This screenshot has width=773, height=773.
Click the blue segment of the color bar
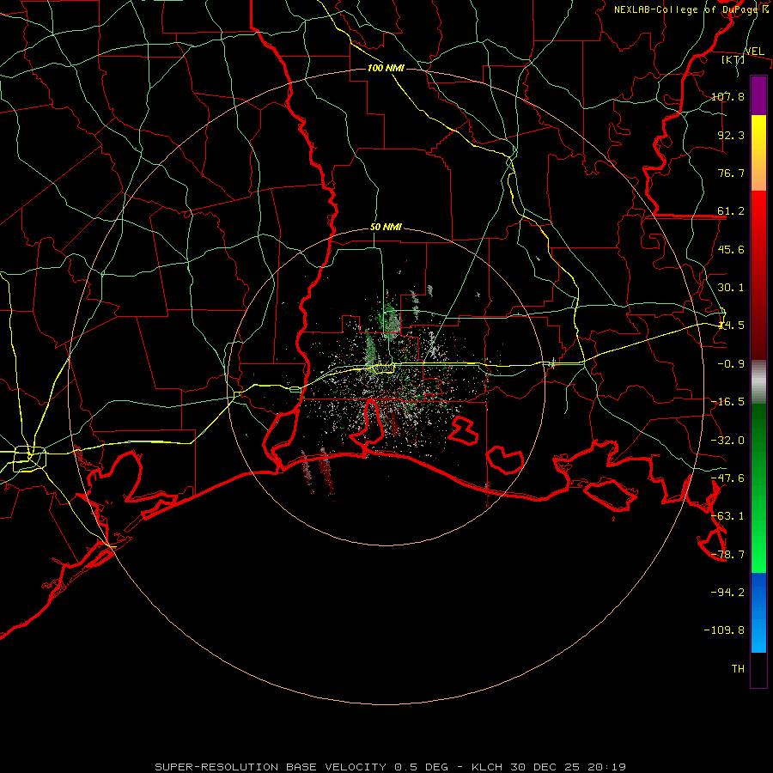coord(758,612)
